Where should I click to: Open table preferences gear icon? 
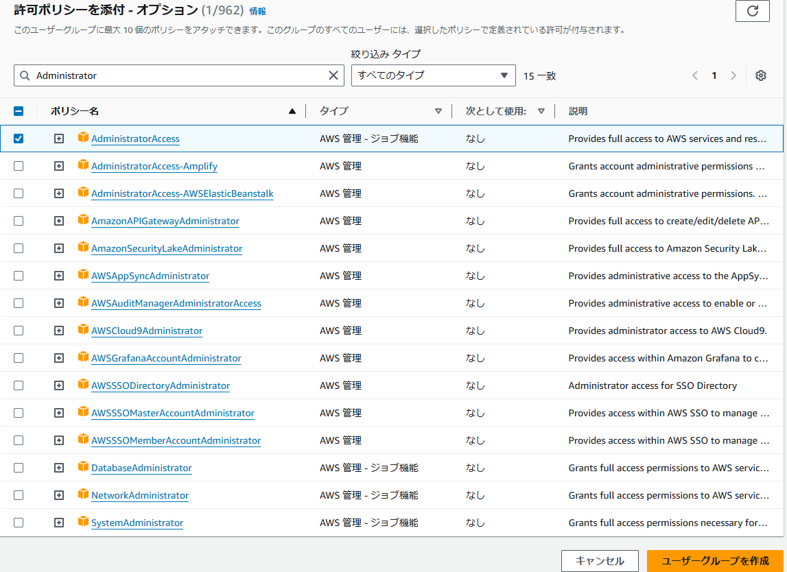761,75
